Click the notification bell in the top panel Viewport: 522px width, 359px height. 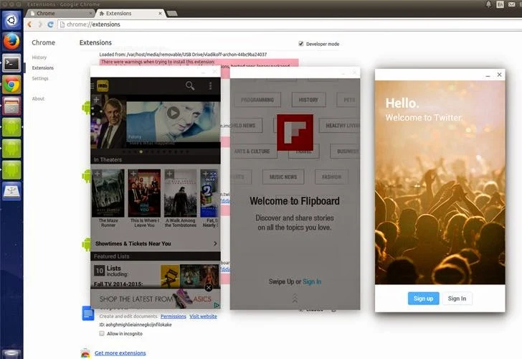point(488,4)
